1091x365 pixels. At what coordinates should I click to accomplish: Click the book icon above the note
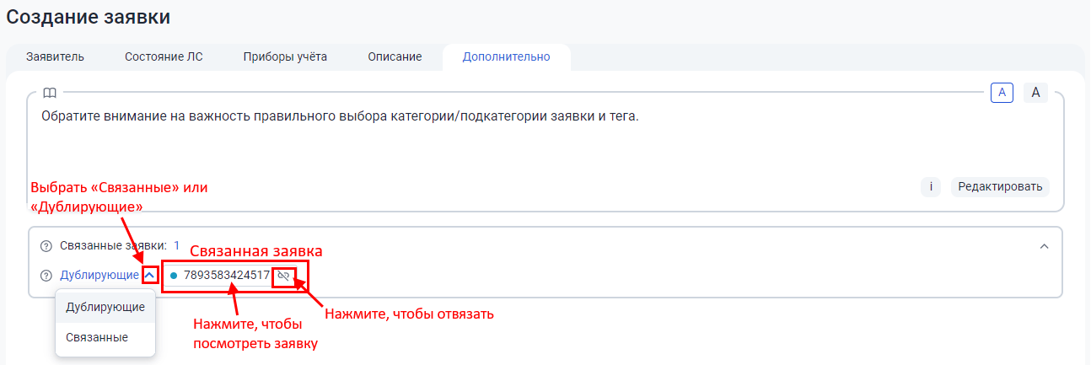tap(50, 93)
